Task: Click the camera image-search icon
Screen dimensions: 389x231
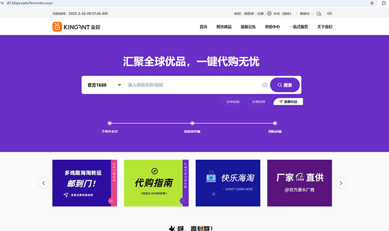Action: [x=264, y=85]
